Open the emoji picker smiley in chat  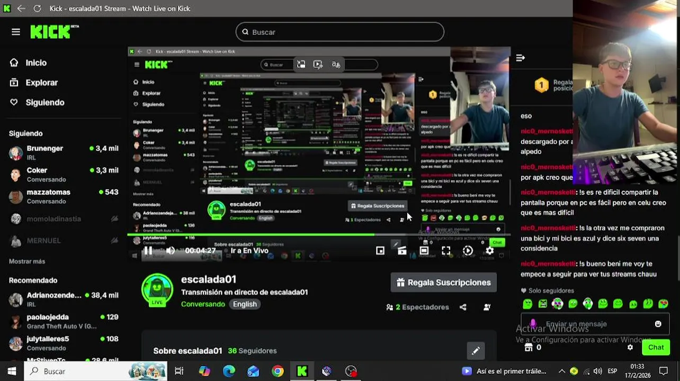tap(658, 324)
